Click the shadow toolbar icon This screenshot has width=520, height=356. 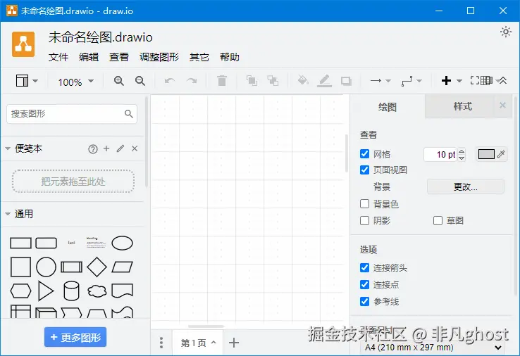pyautogui.click(x=346, y=81)
